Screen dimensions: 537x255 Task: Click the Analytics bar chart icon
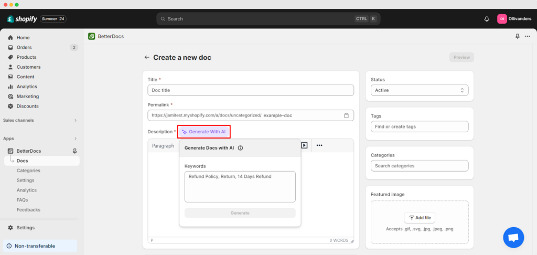click(10, 87)
